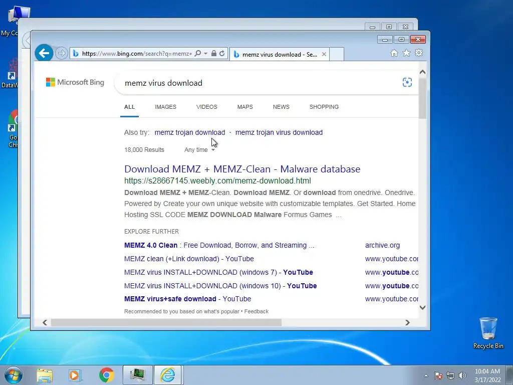Launch Windows Media Player from taskbar
The height and width of the screenshot is (385, 513).
75,375
